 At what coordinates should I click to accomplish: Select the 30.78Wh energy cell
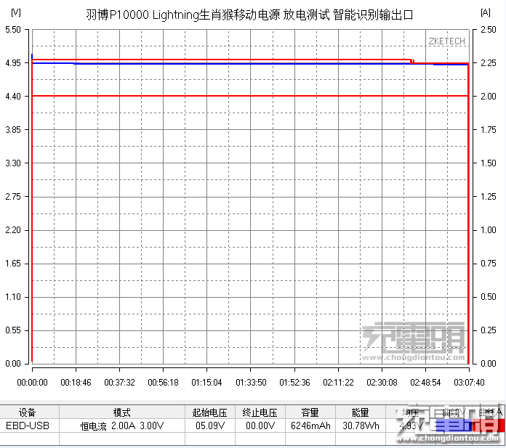361,426
